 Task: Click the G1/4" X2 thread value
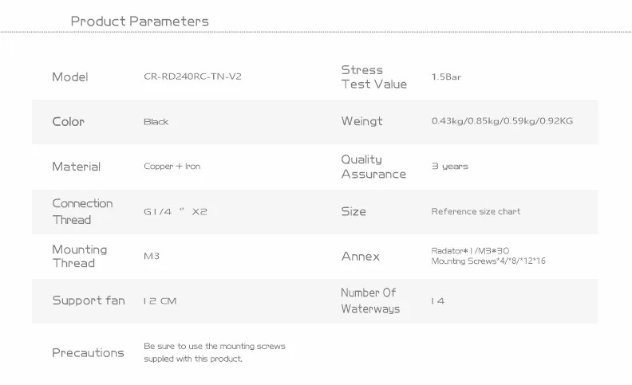(x=176, y=211)
